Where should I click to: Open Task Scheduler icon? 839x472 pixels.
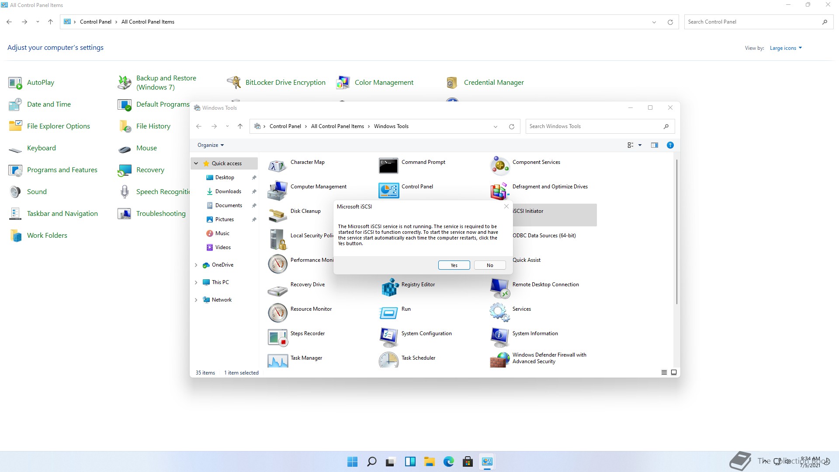pos(388,360)
